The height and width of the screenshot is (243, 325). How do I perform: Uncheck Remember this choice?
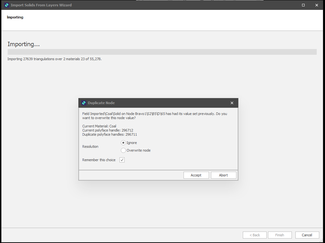pyautogui.click(x=122, y=160)
